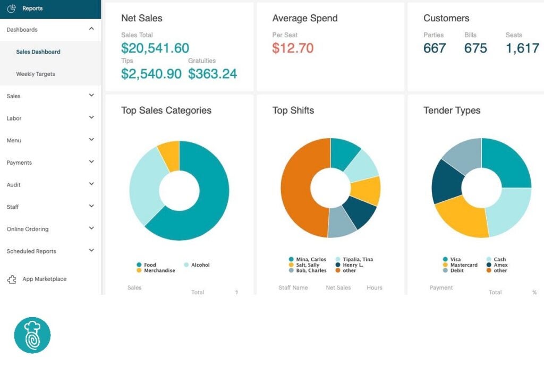Screen dimensions: 544x366
Task: Click the Alcohol legend color dot
Action: point(186,265)
